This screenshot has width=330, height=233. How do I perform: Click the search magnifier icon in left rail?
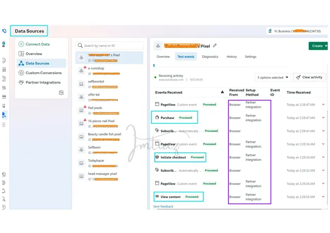pyautogui.click(x=4, y=199)
